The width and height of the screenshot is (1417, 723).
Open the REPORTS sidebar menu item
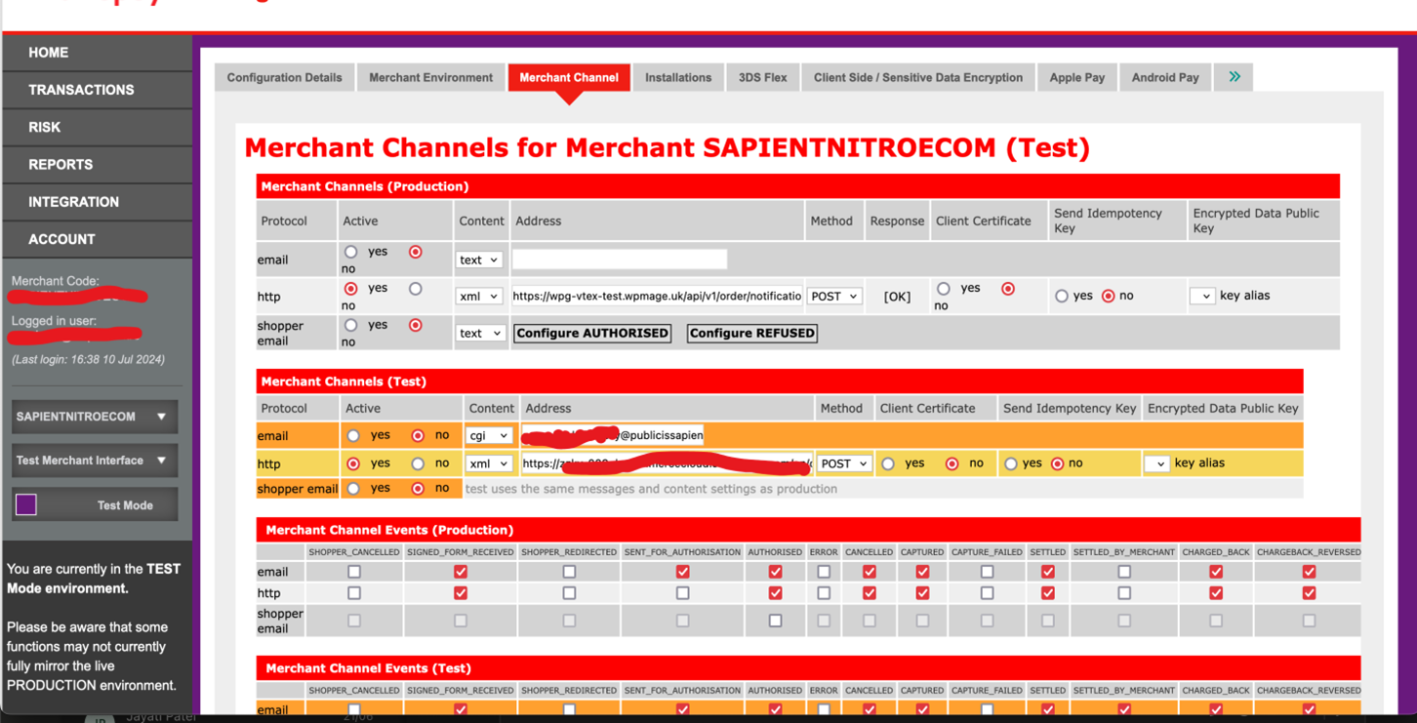point(61,165)
